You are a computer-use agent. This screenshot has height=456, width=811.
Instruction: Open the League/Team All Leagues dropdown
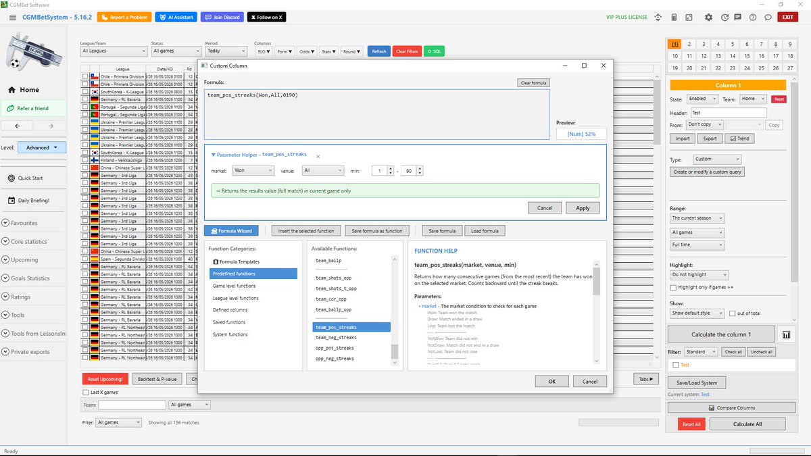pos(114,51)
